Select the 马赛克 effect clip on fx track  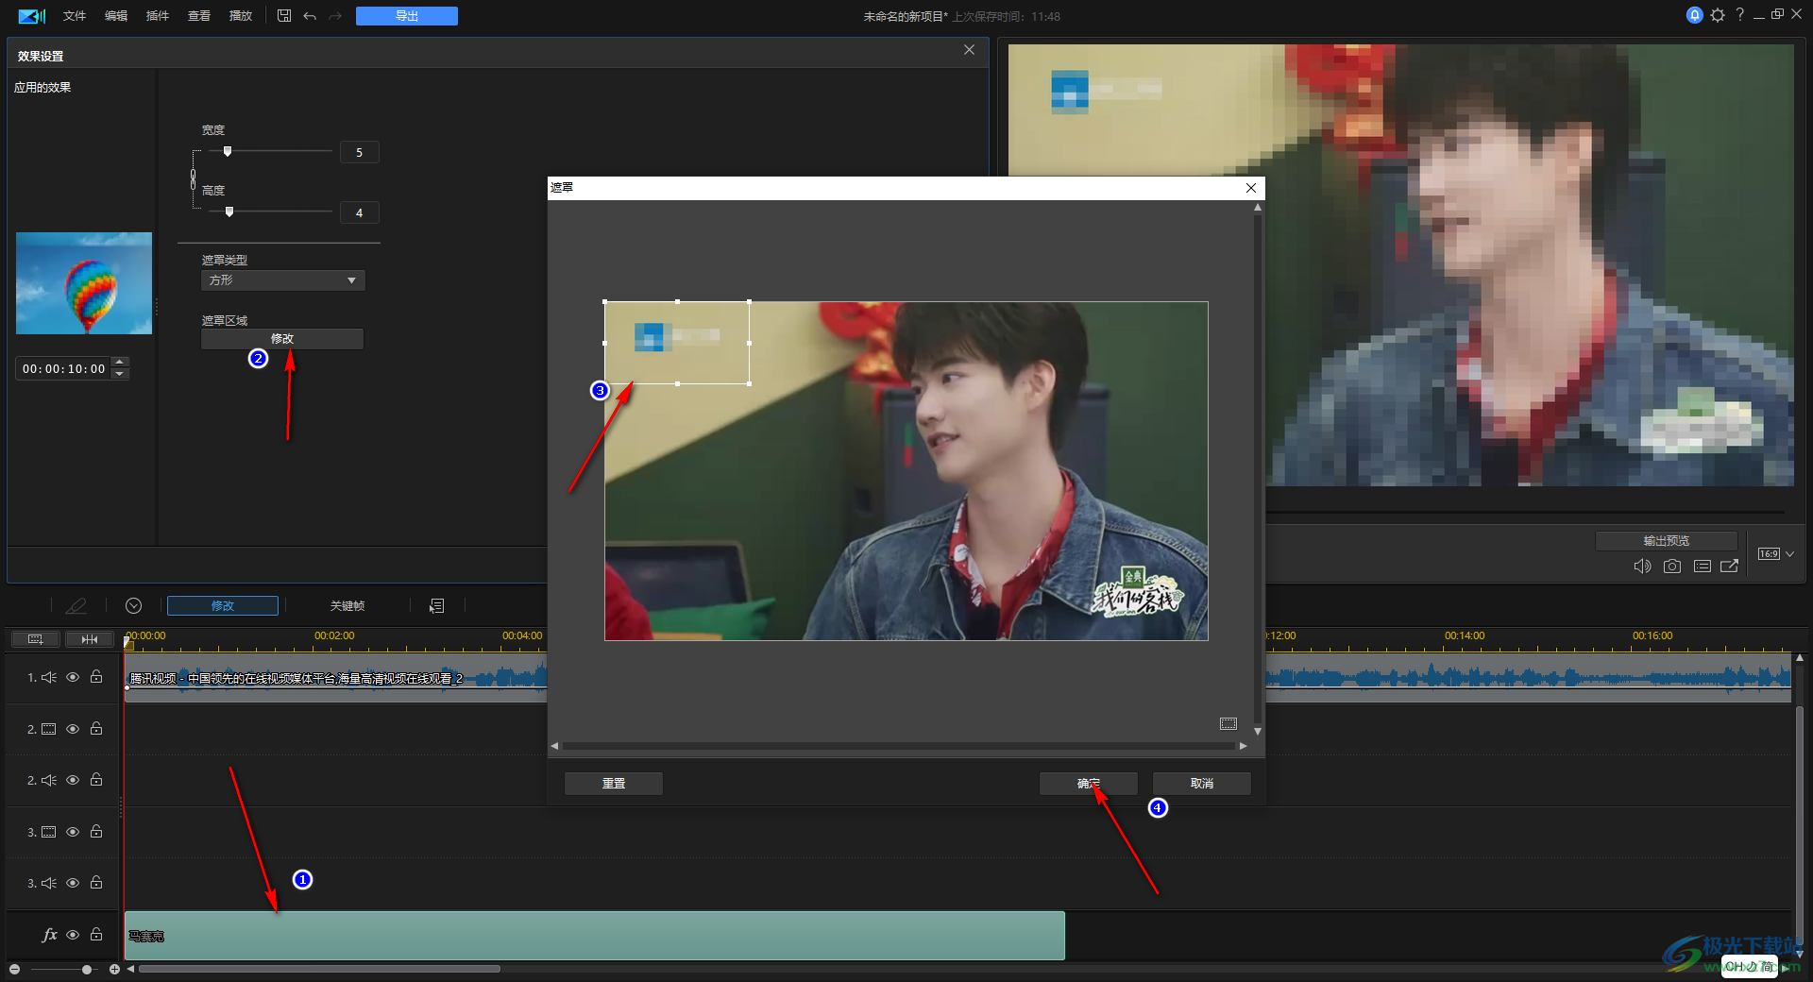click(595, 936)
